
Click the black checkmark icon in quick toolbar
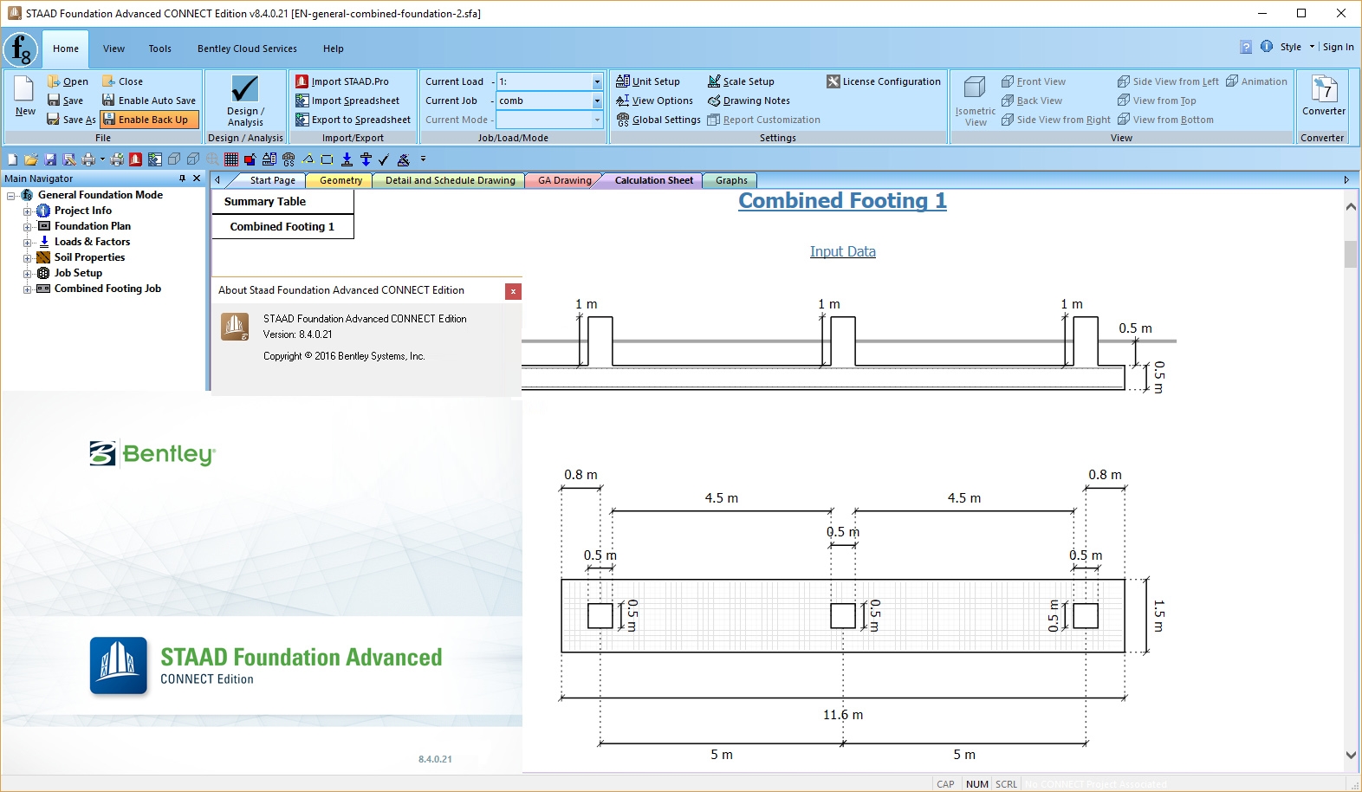point(384,159)
